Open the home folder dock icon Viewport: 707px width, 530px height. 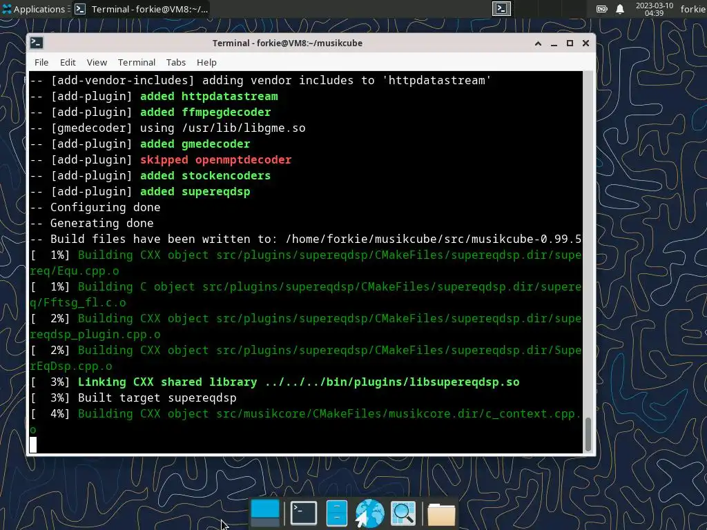pos(441,513)
